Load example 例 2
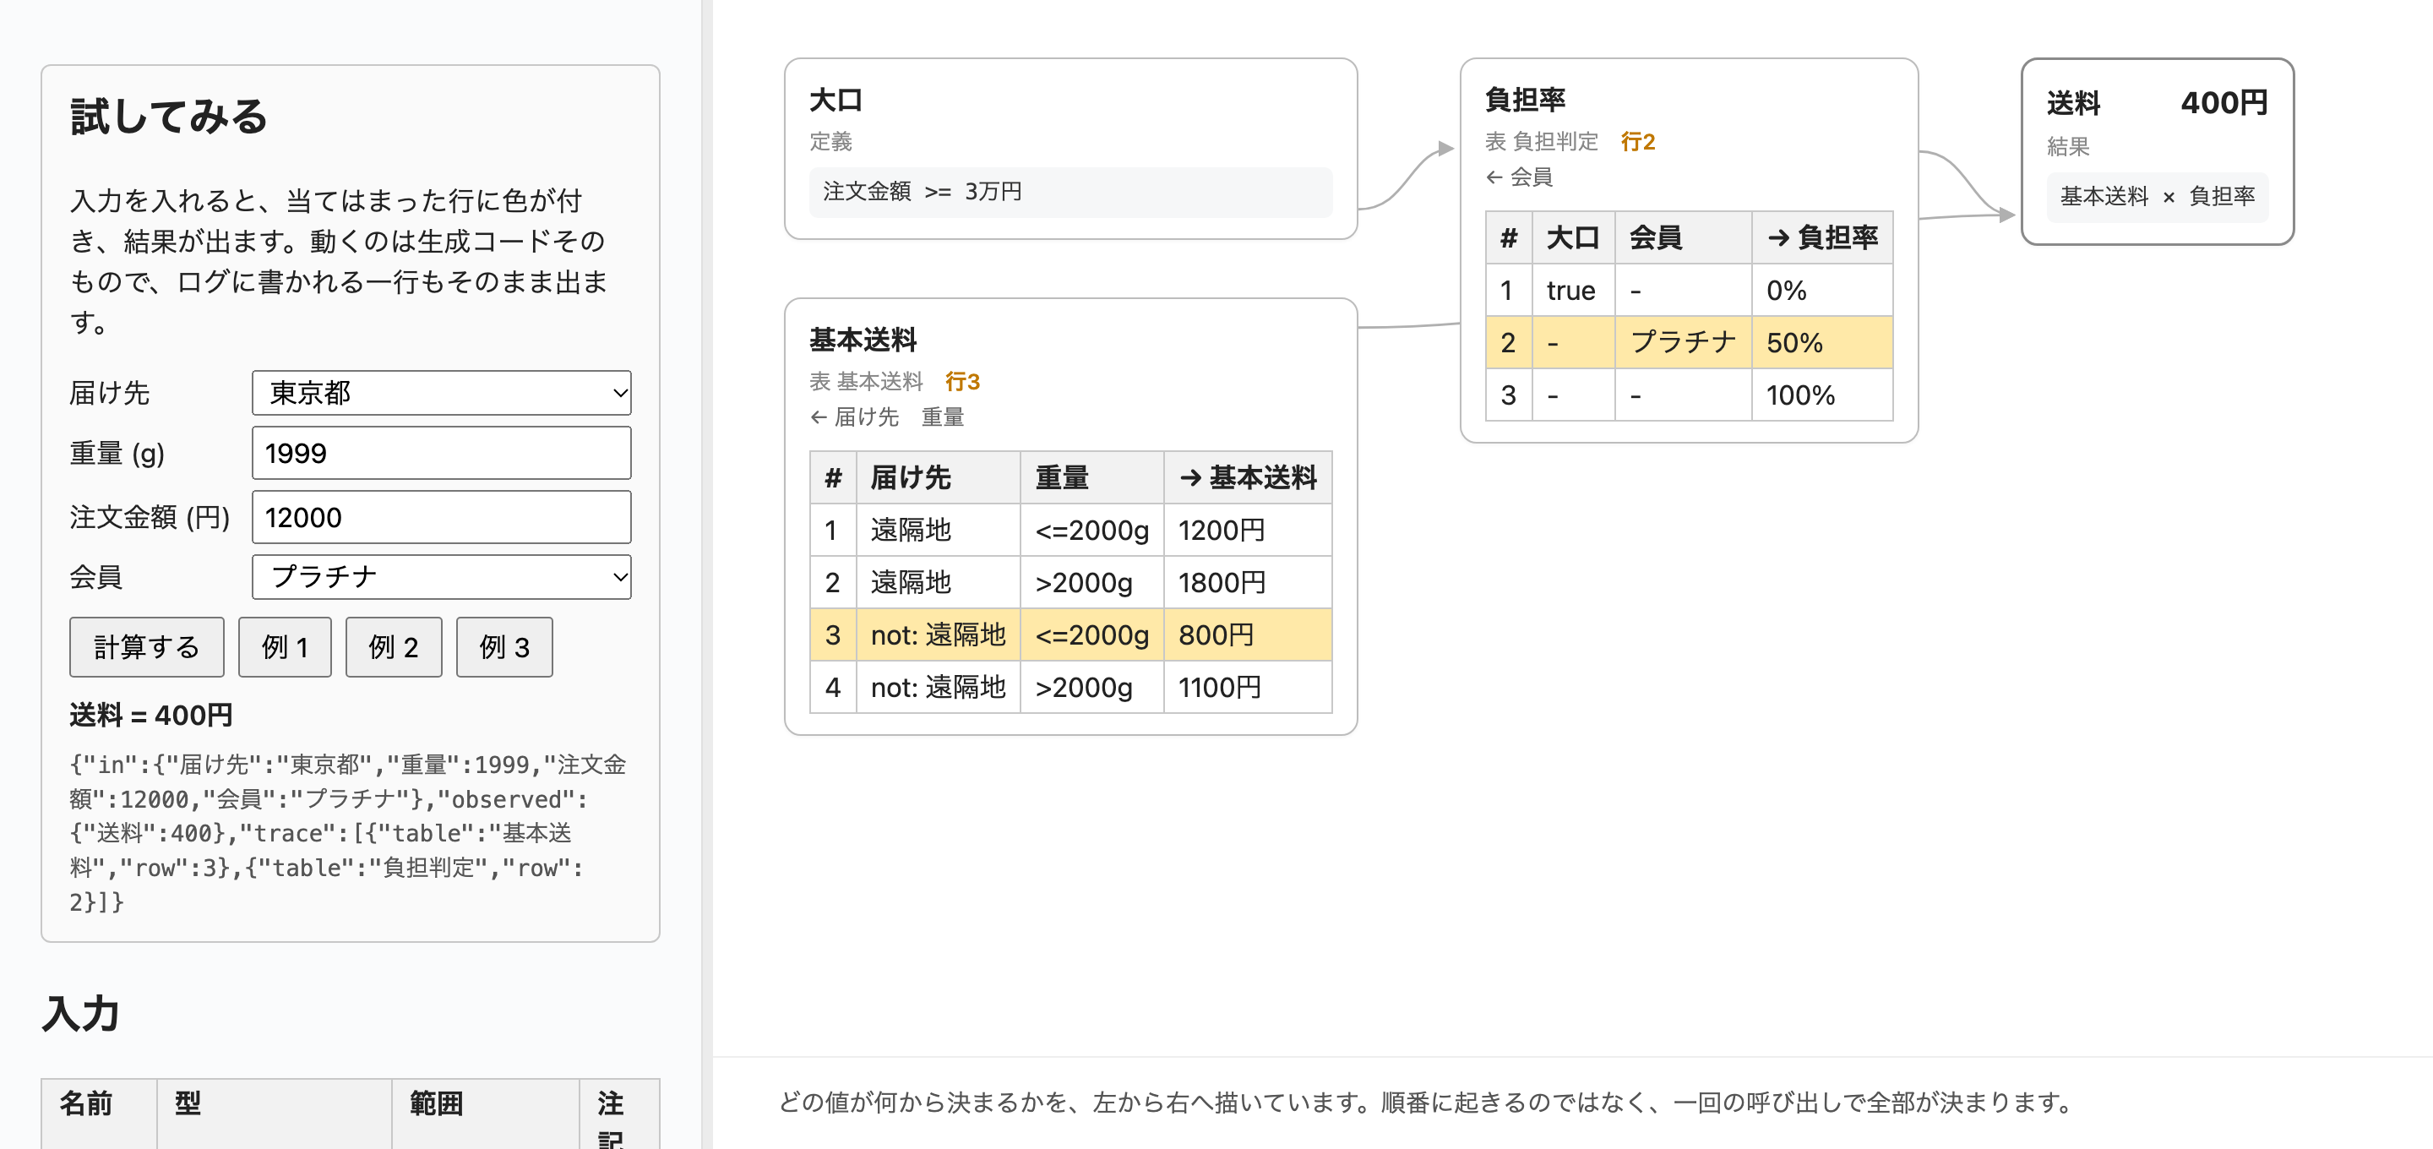The height and width of the screenshot is (1149, 2433). coord(393,647)
